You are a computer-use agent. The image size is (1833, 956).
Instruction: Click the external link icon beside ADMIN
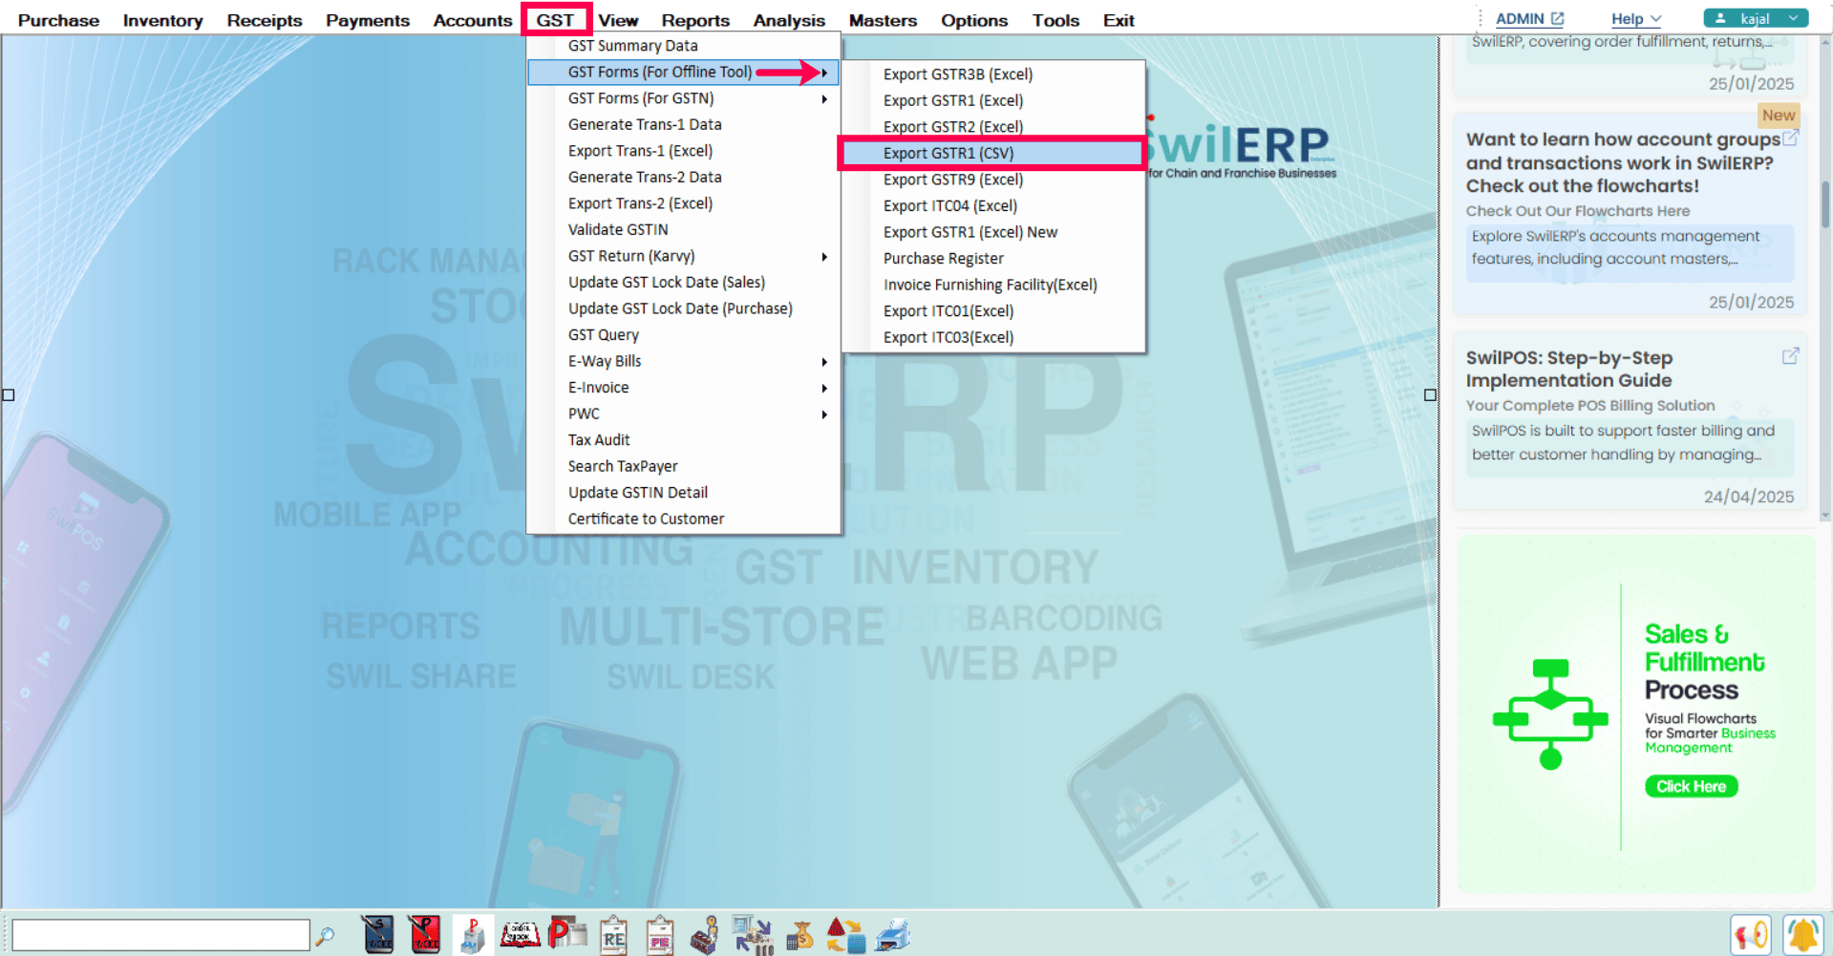1557,18
